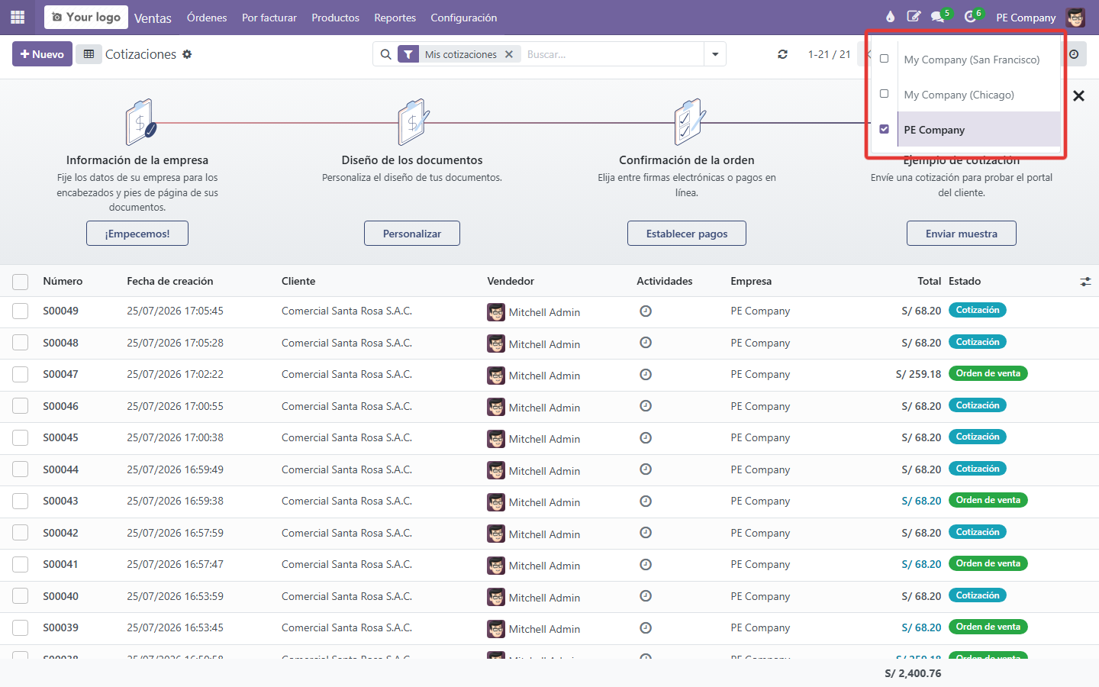Go to the Ventas app home

tap(153, 18)
